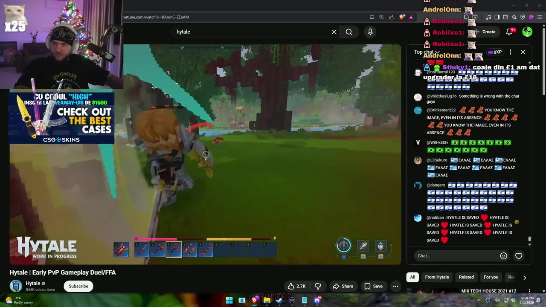The image size is (546, 307).
Task: Click chat user @dangers
Action: click(436, 185)
